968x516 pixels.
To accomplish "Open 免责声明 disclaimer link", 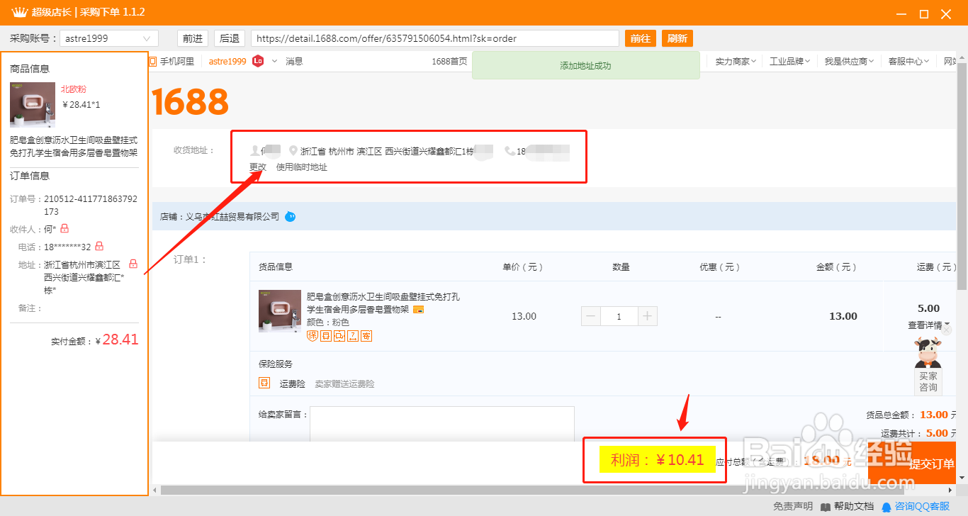I will tap(793, 507).
